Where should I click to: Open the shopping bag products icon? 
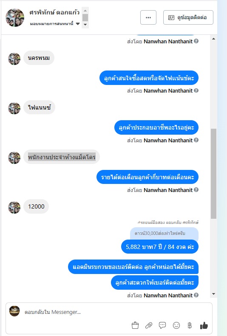(135, 325)
